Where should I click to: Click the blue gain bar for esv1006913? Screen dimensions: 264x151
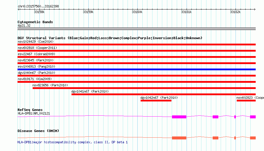[136, 69]
